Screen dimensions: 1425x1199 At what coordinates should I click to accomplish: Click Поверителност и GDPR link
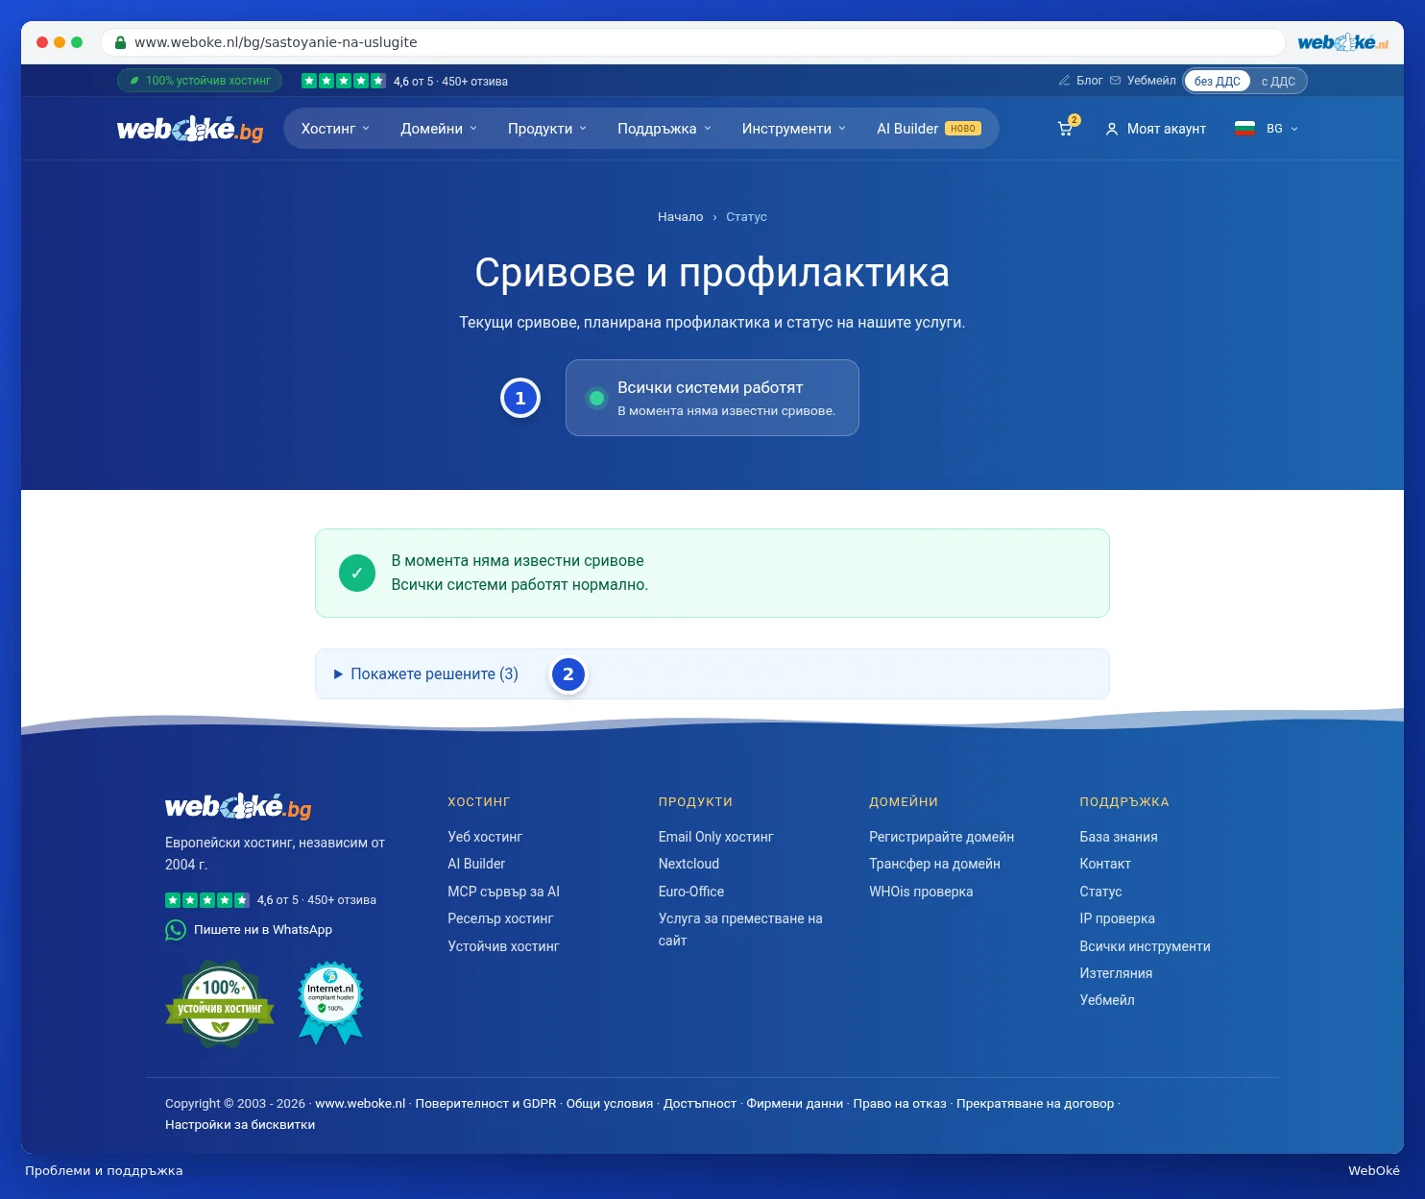point(486,1104)
